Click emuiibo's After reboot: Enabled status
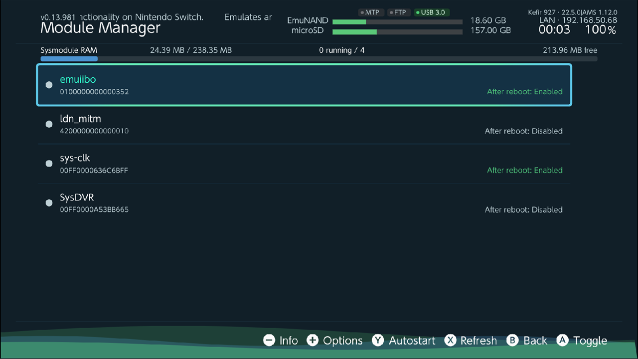 click(525, 92)
